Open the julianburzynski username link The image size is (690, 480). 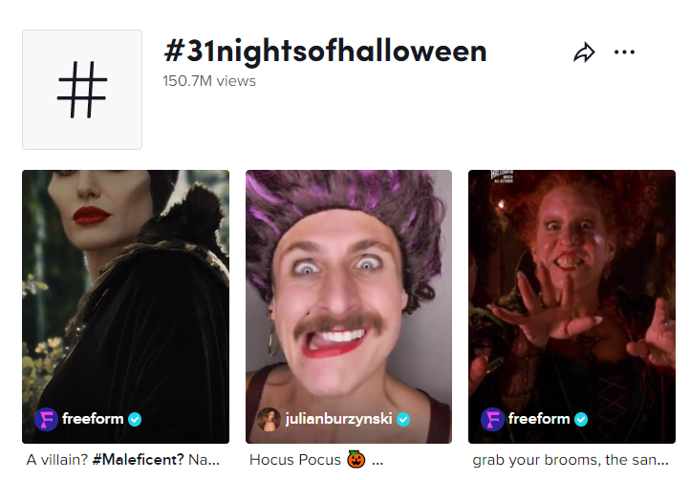point(339,419)
